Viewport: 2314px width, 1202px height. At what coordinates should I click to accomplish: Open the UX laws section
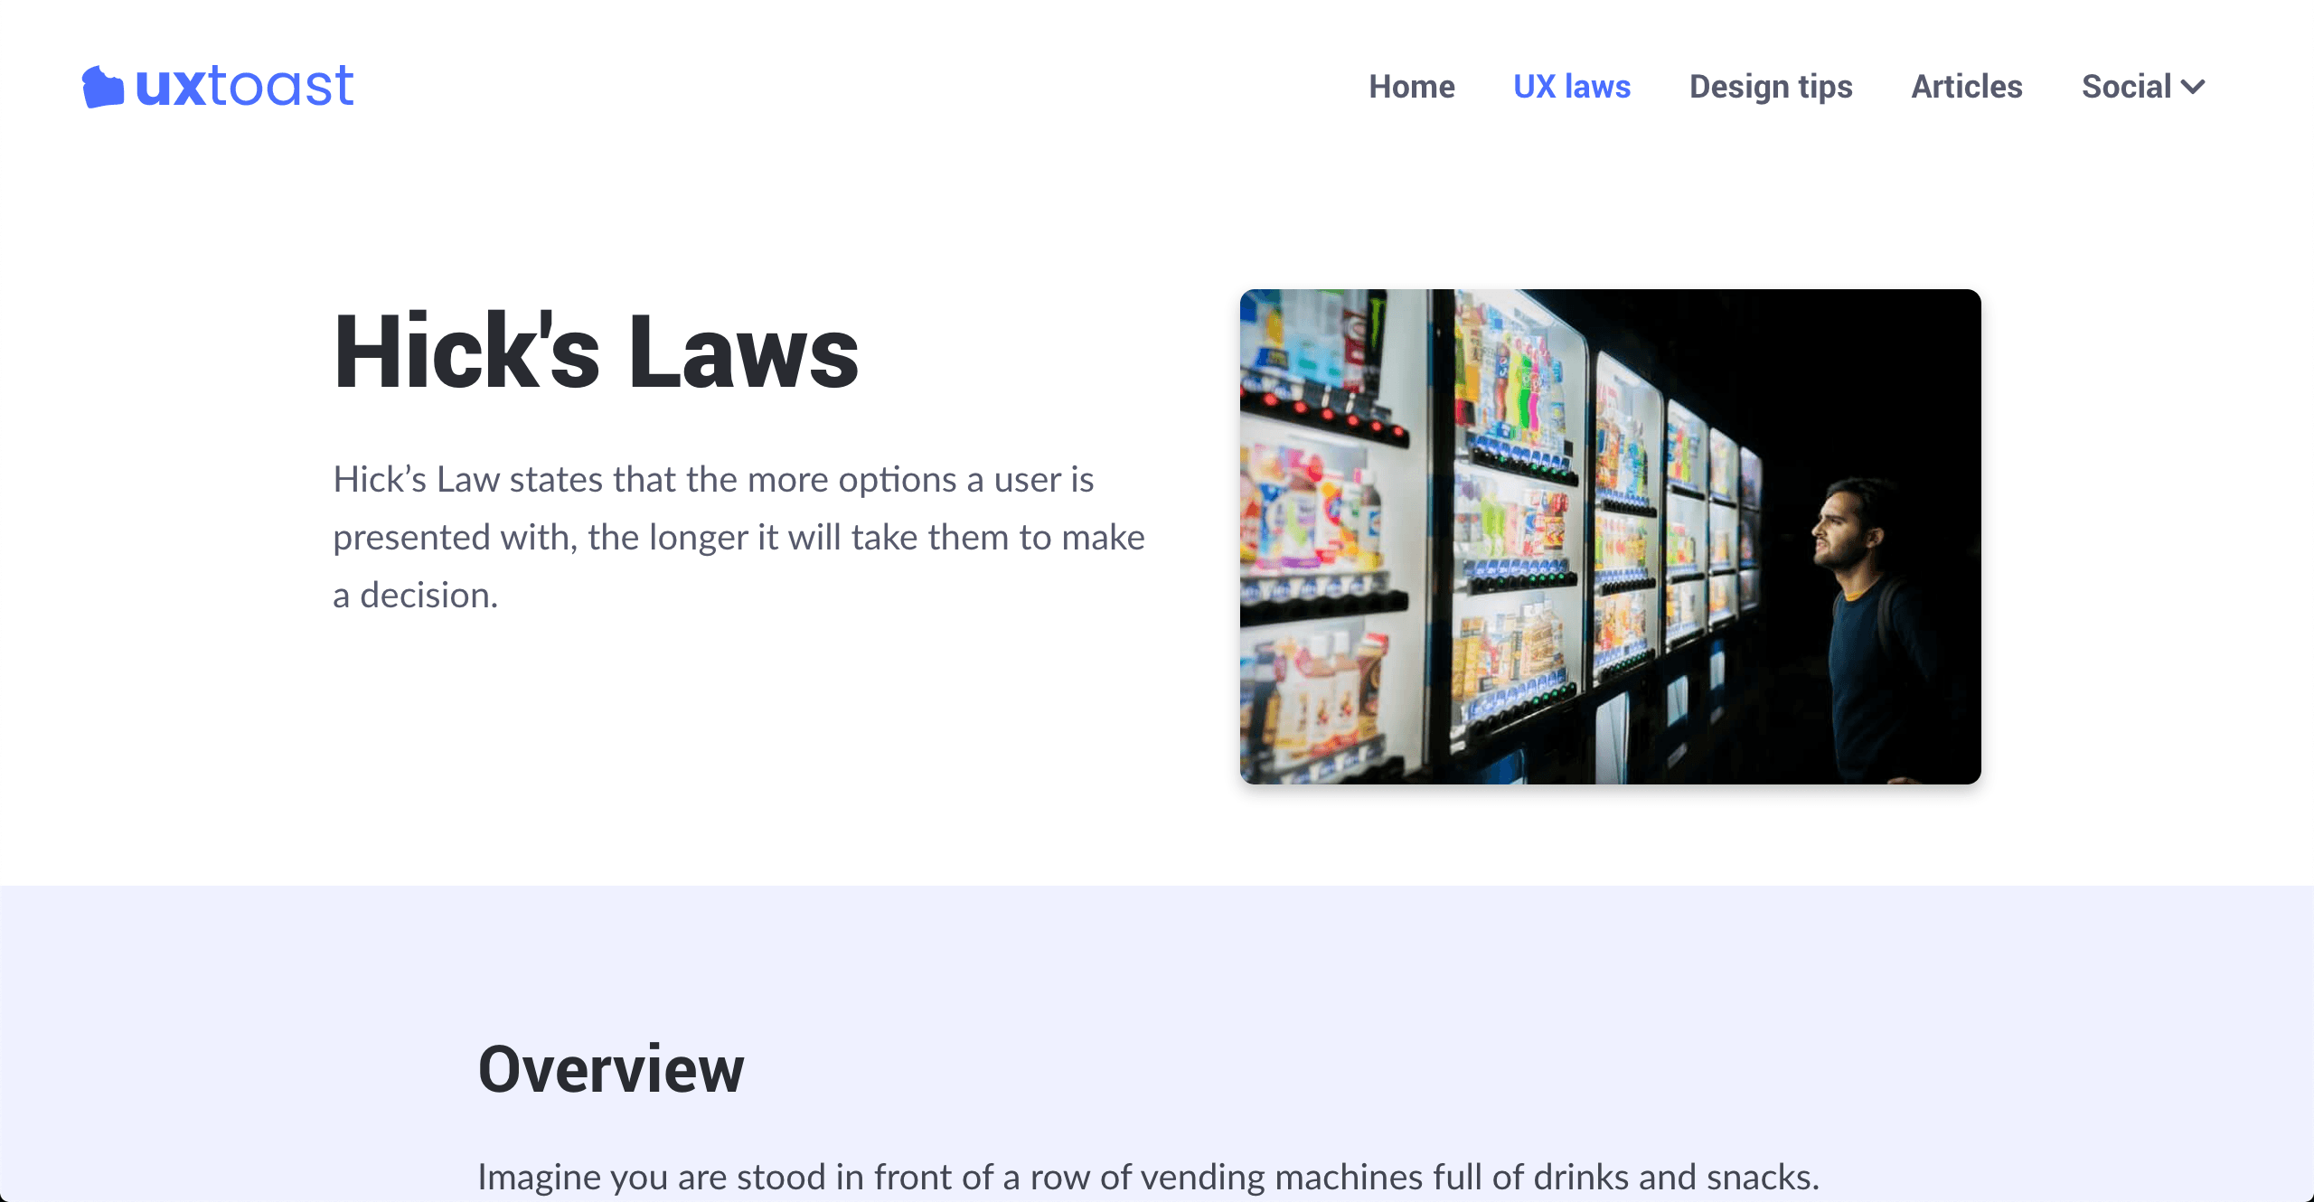pyautogui.click(x=1571, y=87)
